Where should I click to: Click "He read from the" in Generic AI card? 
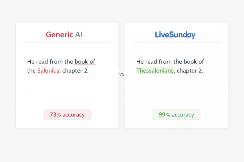point(50,62)
